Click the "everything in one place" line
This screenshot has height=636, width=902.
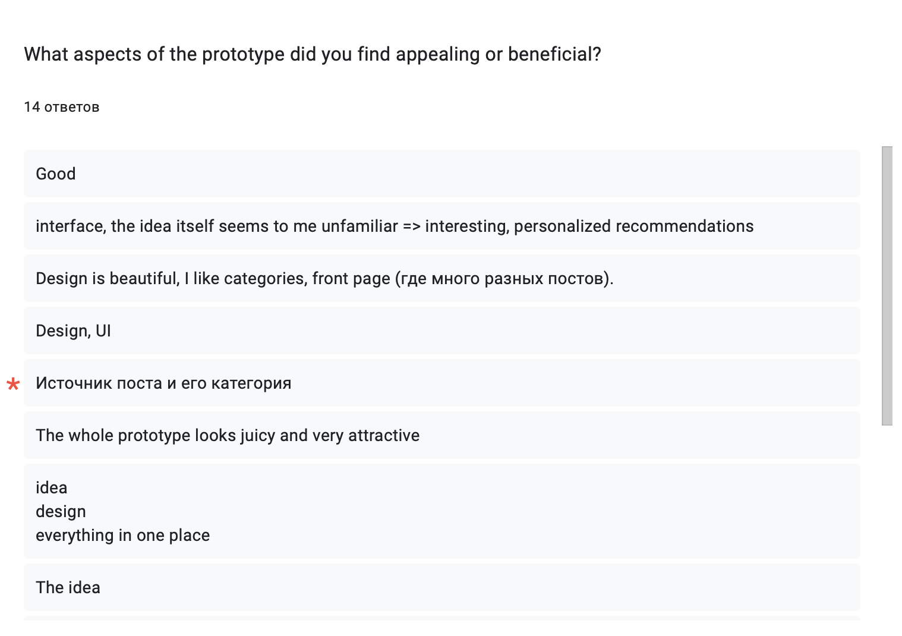pyautogui.click(x=123, y=536)
